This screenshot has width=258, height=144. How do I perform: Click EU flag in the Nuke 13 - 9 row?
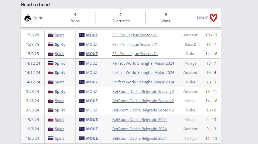click(82, 110)
